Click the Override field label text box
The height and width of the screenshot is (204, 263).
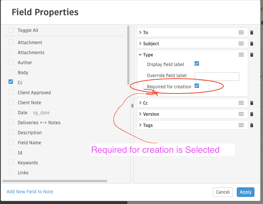pos(217,76)
